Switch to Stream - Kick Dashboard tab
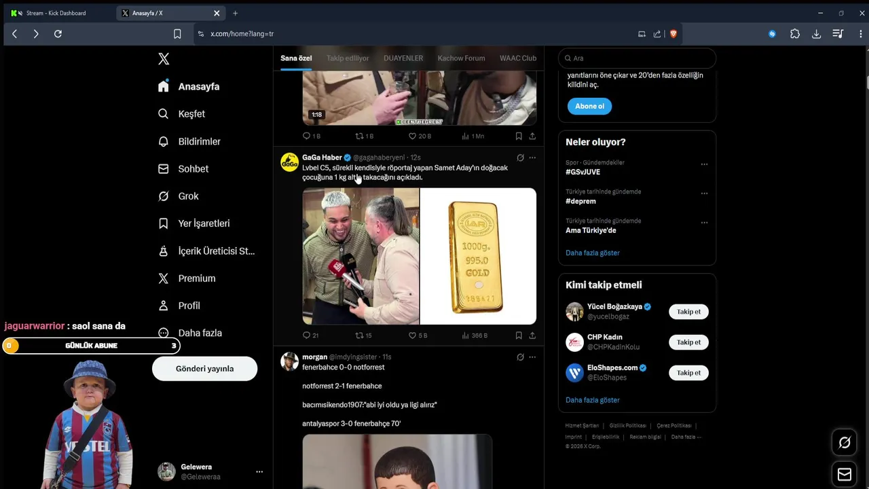Image resolution: width=869 pixels, height=489 pixels. coord(58,13)
